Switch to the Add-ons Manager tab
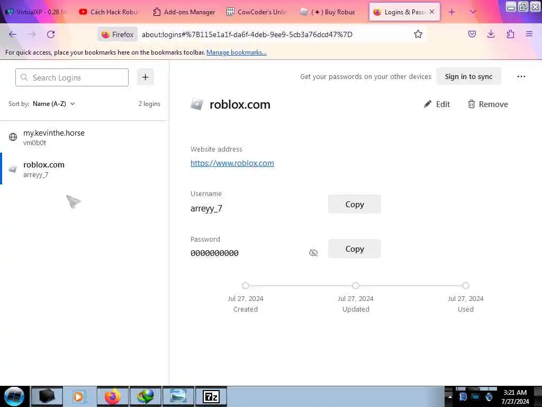 184,12
